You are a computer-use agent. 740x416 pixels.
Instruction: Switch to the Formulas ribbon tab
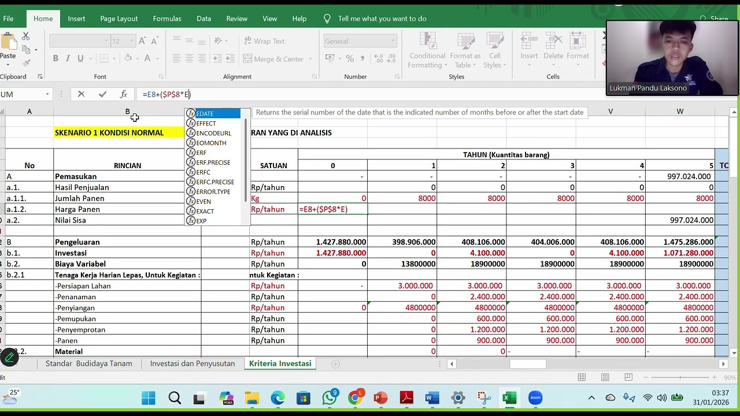click(x=167, y=18)
